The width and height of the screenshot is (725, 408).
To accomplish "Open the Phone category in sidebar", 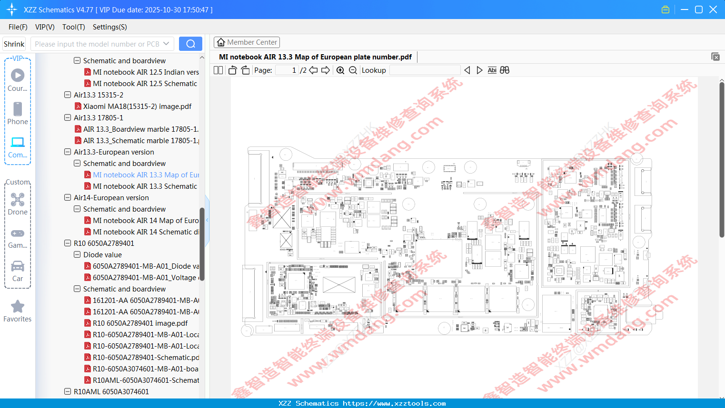I will coord(18,113).
